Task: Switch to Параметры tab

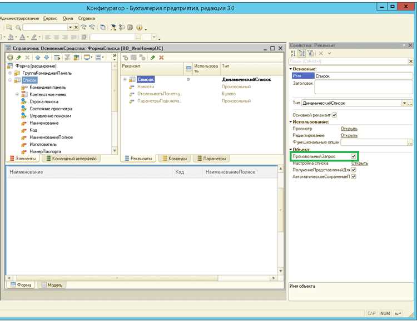Action: pyautogui.click(x=212, y=159)
